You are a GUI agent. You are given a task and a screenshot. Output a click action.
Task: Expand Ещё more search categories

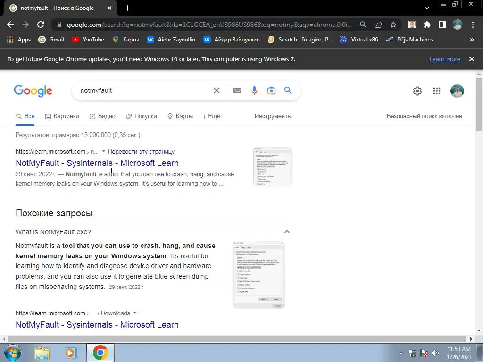tap(212, 116)
